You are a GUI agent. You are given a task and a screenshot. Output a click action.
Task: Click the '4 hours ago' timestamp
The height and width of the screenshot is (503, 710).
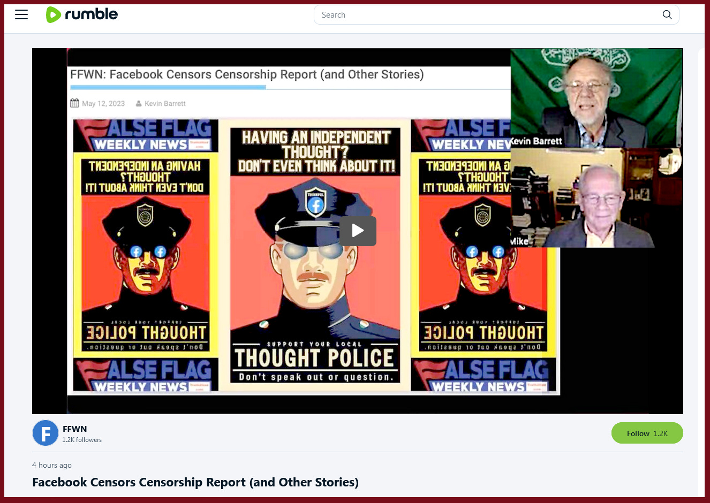click(52, 465)
